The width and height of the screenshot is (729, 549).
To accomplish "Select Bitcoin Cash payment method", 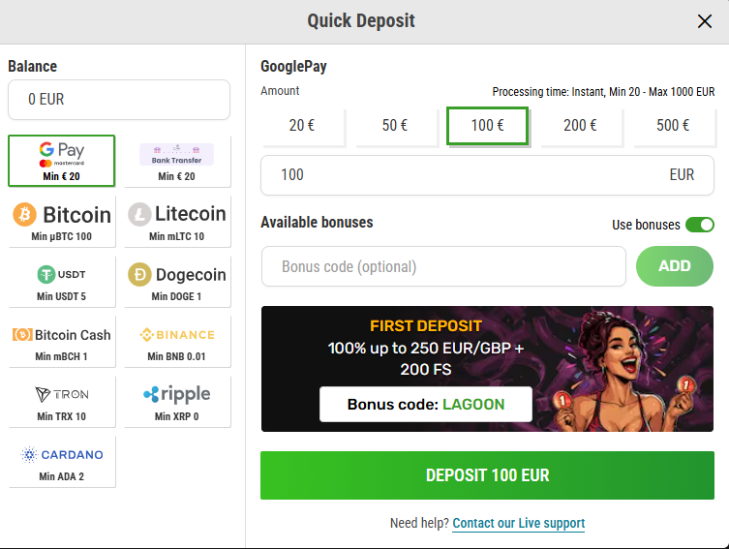I will 61,341.
